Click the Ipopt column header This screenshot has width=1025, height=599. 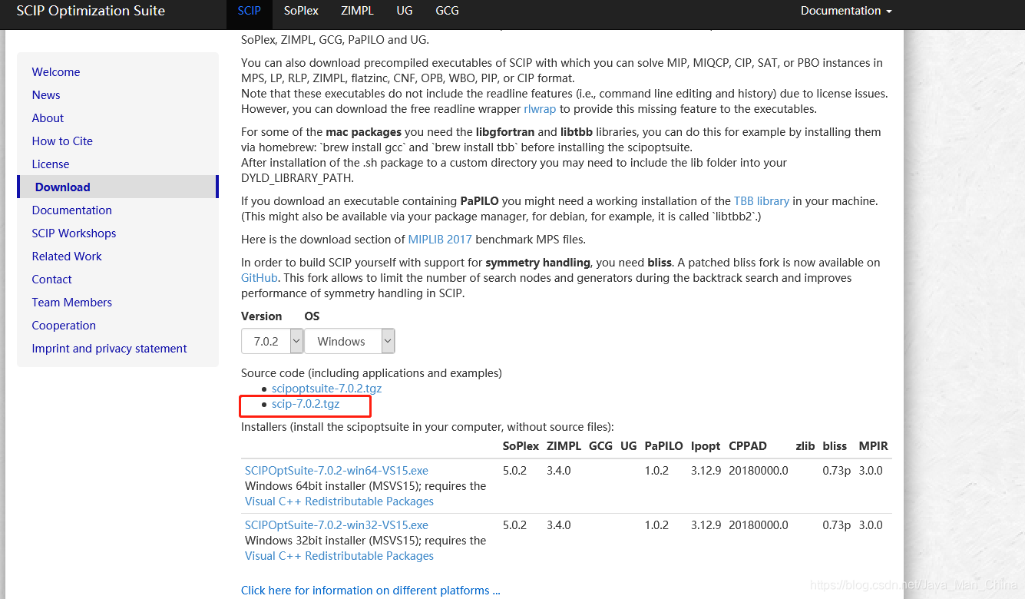tap(706, 446)
